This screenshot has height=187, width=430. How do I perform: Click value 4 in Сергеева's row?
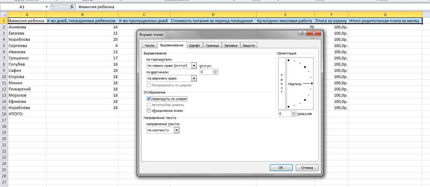click(82, 46)
